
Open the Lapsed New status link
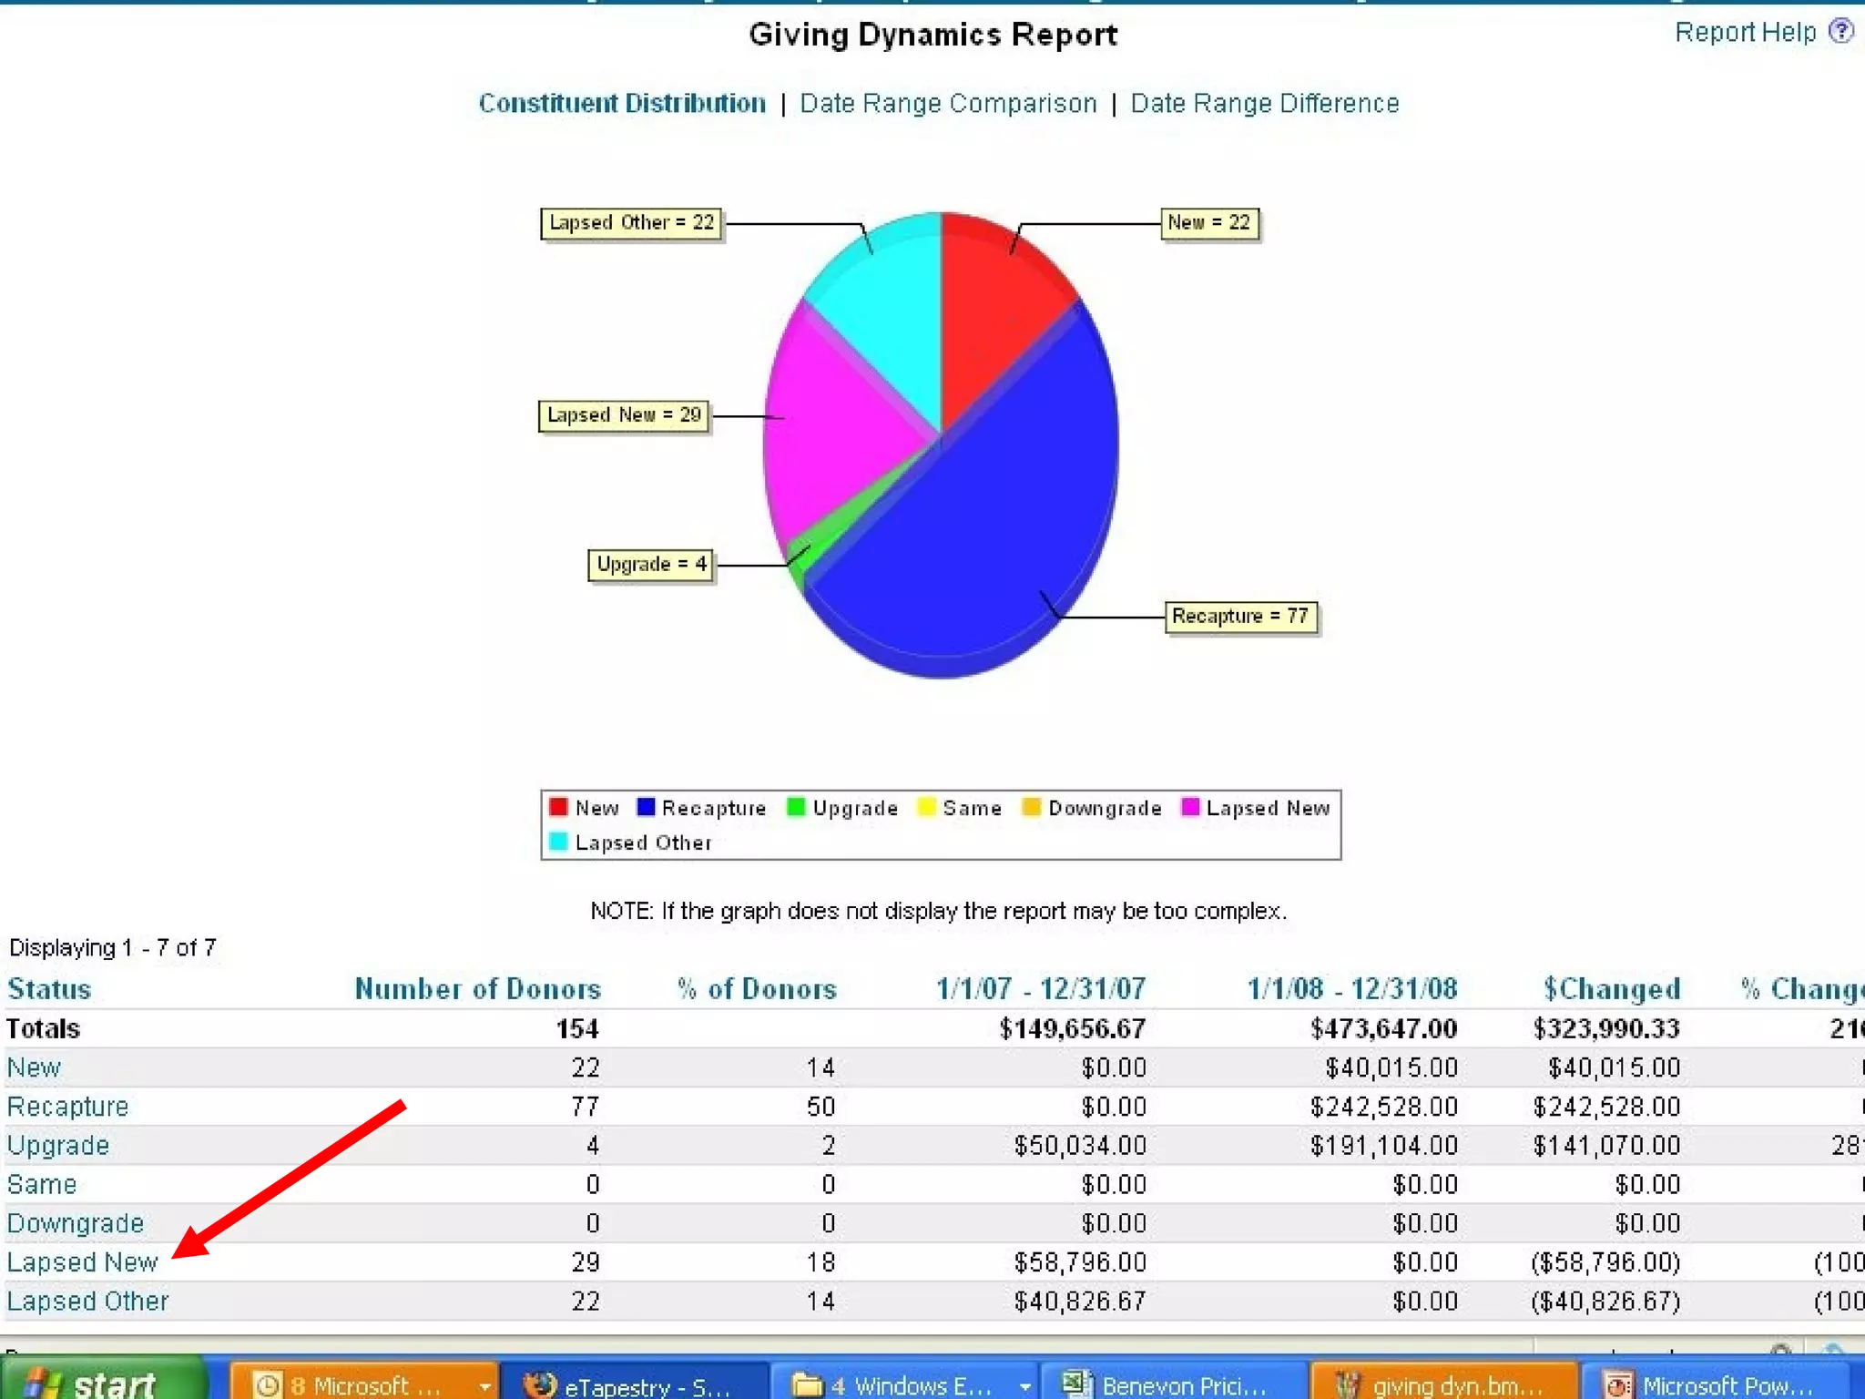click(x=82, y=1261)
